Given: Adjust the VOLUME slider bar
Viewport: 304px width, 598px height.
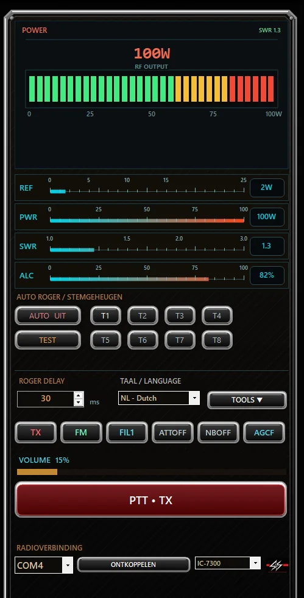Looking at the screenshot, I should (x=152, y=472).
